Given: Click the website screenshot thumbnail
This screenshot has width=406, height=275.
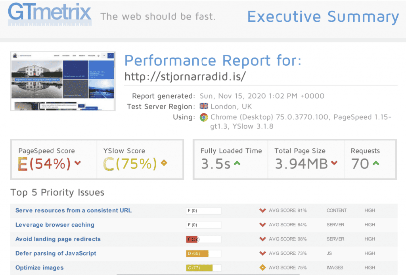Looking at the screenshot, I should pyautogui.click(x=62, y=81).
